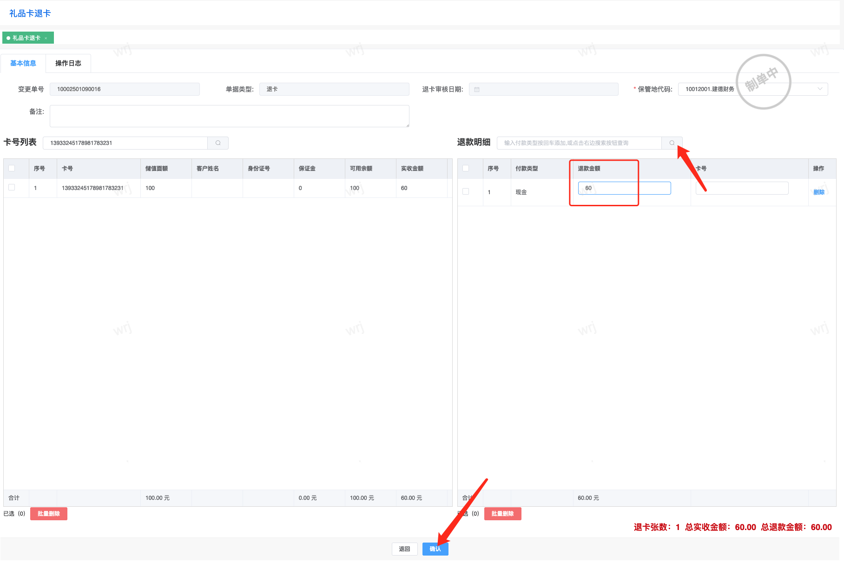Image resolution: width=844 pixels, height=563 pixels.
Task: Click the 礼品卡退卡 page title
Action: [x=30, y=13]
